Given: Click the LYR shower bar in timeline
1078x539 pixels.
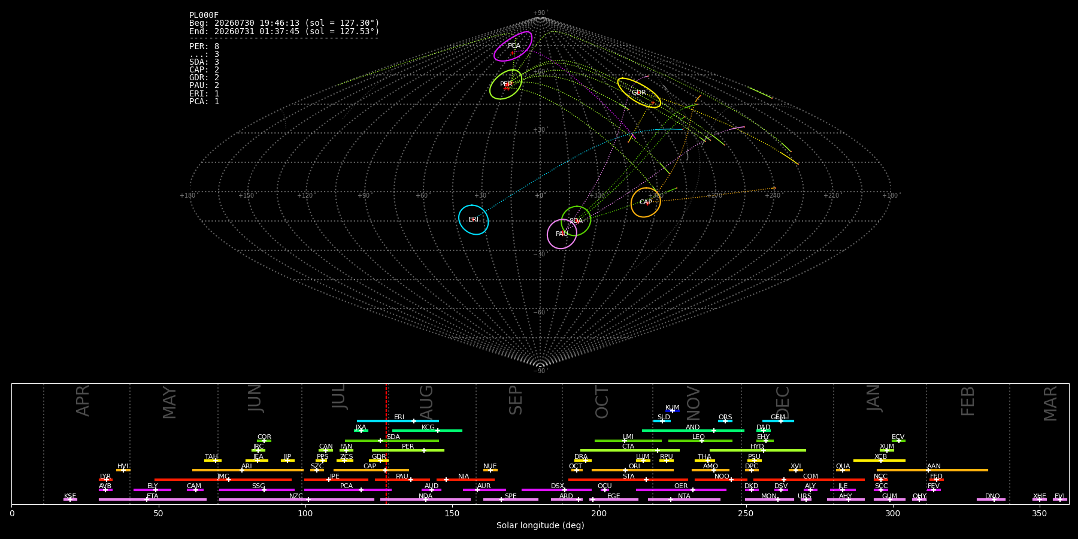Looking at the screenshot, I should [105, 480].
